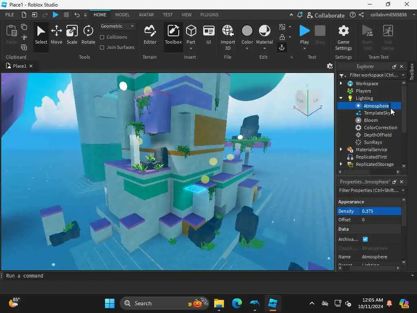The image size is (417, 313).
Task: Open the Terrain Editor
Action: tap(150, 35)
